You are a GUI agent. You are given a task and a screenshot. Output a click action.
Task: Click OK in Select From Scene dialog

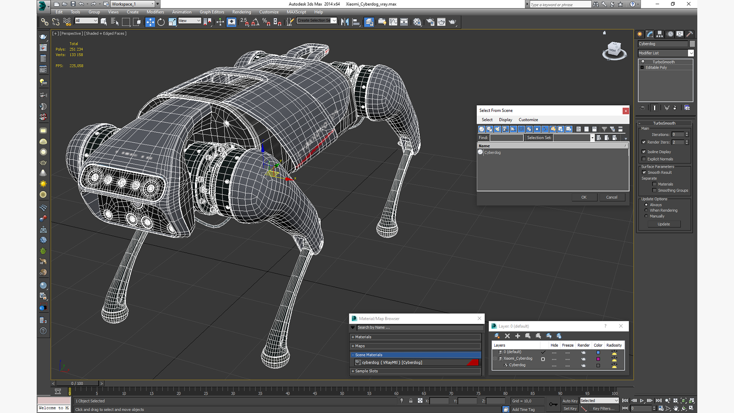click(x=584, y=197)
